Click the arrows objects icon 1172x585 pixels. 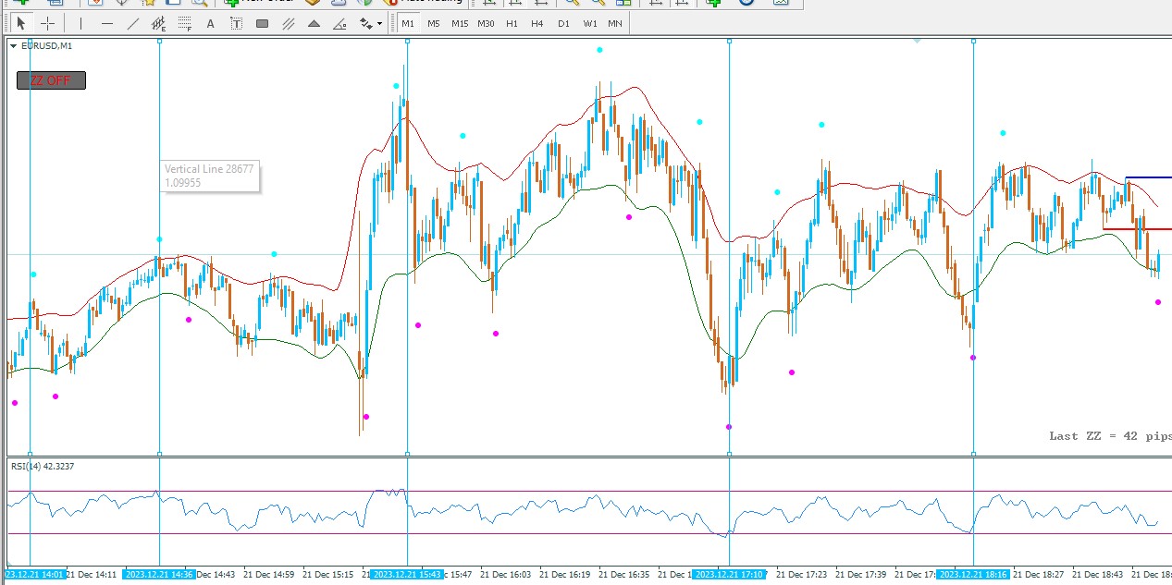click(366, 23)
